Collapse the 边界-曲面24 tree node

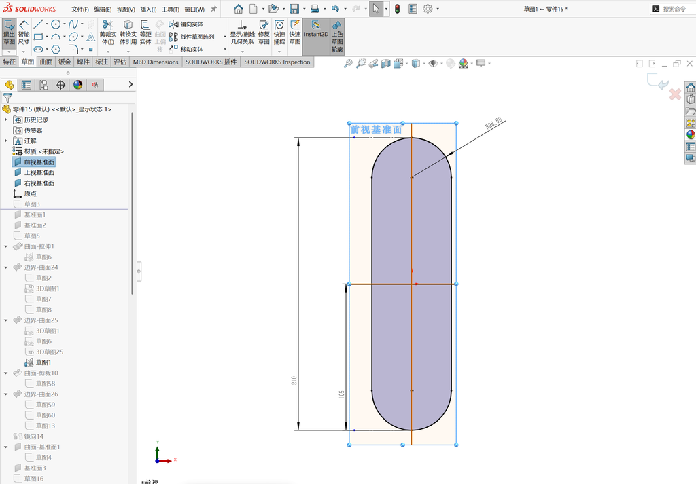pos(5,267)
